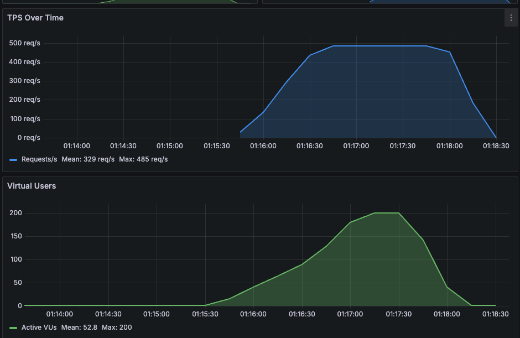Click the Virtual Users line's 200 plateau
Viewport: 520px width, 338px height.
(x=387, y=213)
